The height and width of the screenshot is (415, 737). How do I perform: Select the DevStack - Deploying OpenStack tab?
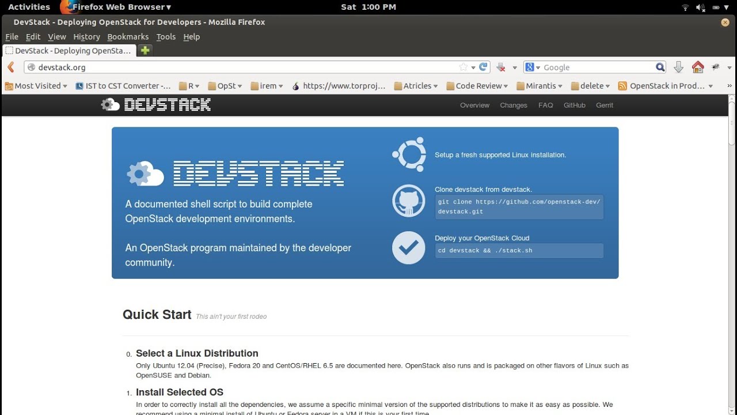click(69, 50)
